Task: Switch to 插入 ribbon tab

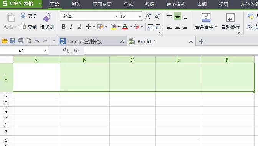Action: click(x=76, y=5)
